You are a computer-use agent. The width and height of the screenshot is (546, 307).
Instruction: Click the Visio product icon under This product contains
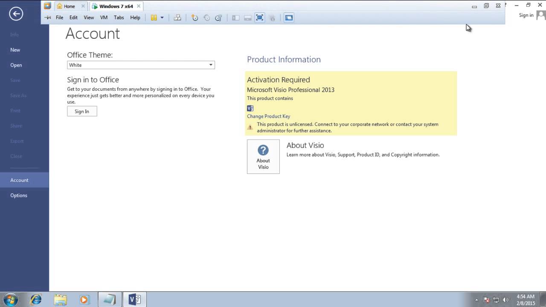(250, 108)
